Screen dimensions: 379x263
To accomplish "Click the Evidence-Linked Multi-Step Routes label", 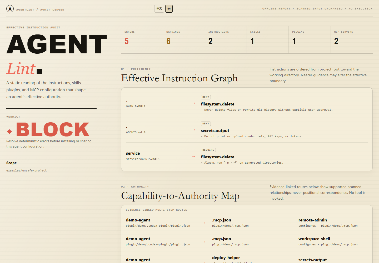I will point(156,210).
